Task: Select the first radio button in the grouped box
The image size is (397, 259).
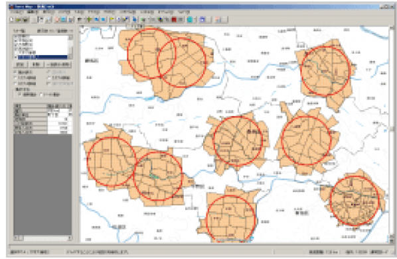Action: click(x=19, y=95)
